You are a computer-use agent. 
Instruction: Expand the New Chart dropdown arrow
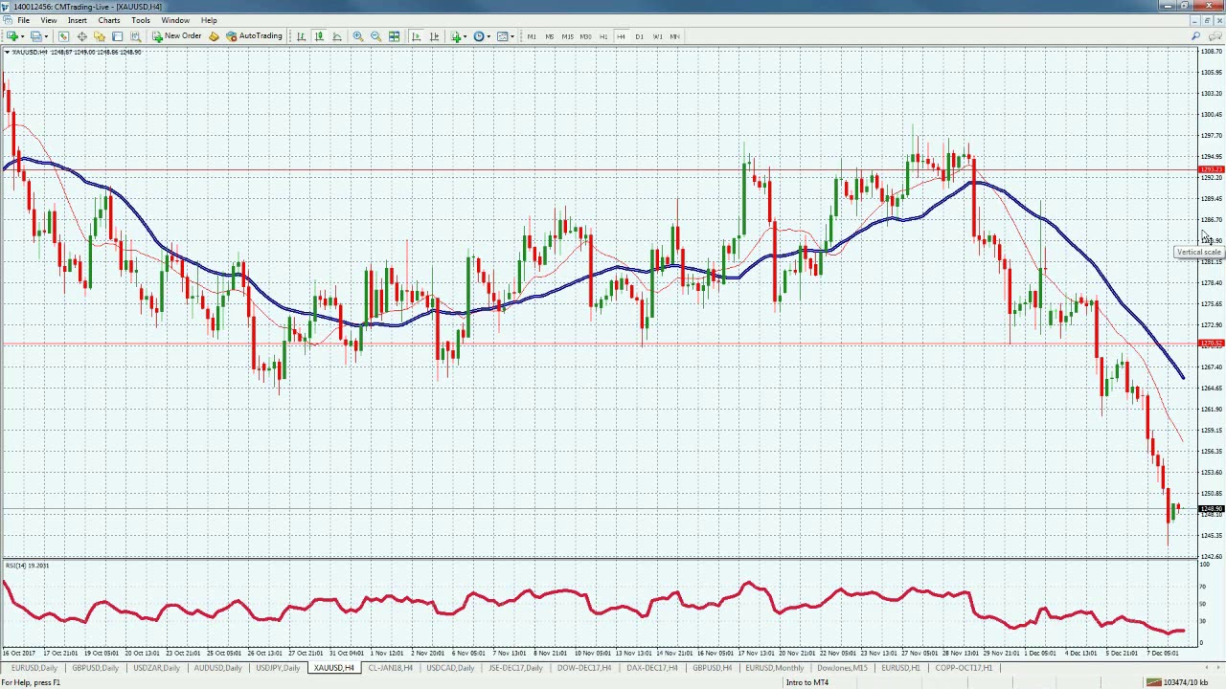click(23, 36)
